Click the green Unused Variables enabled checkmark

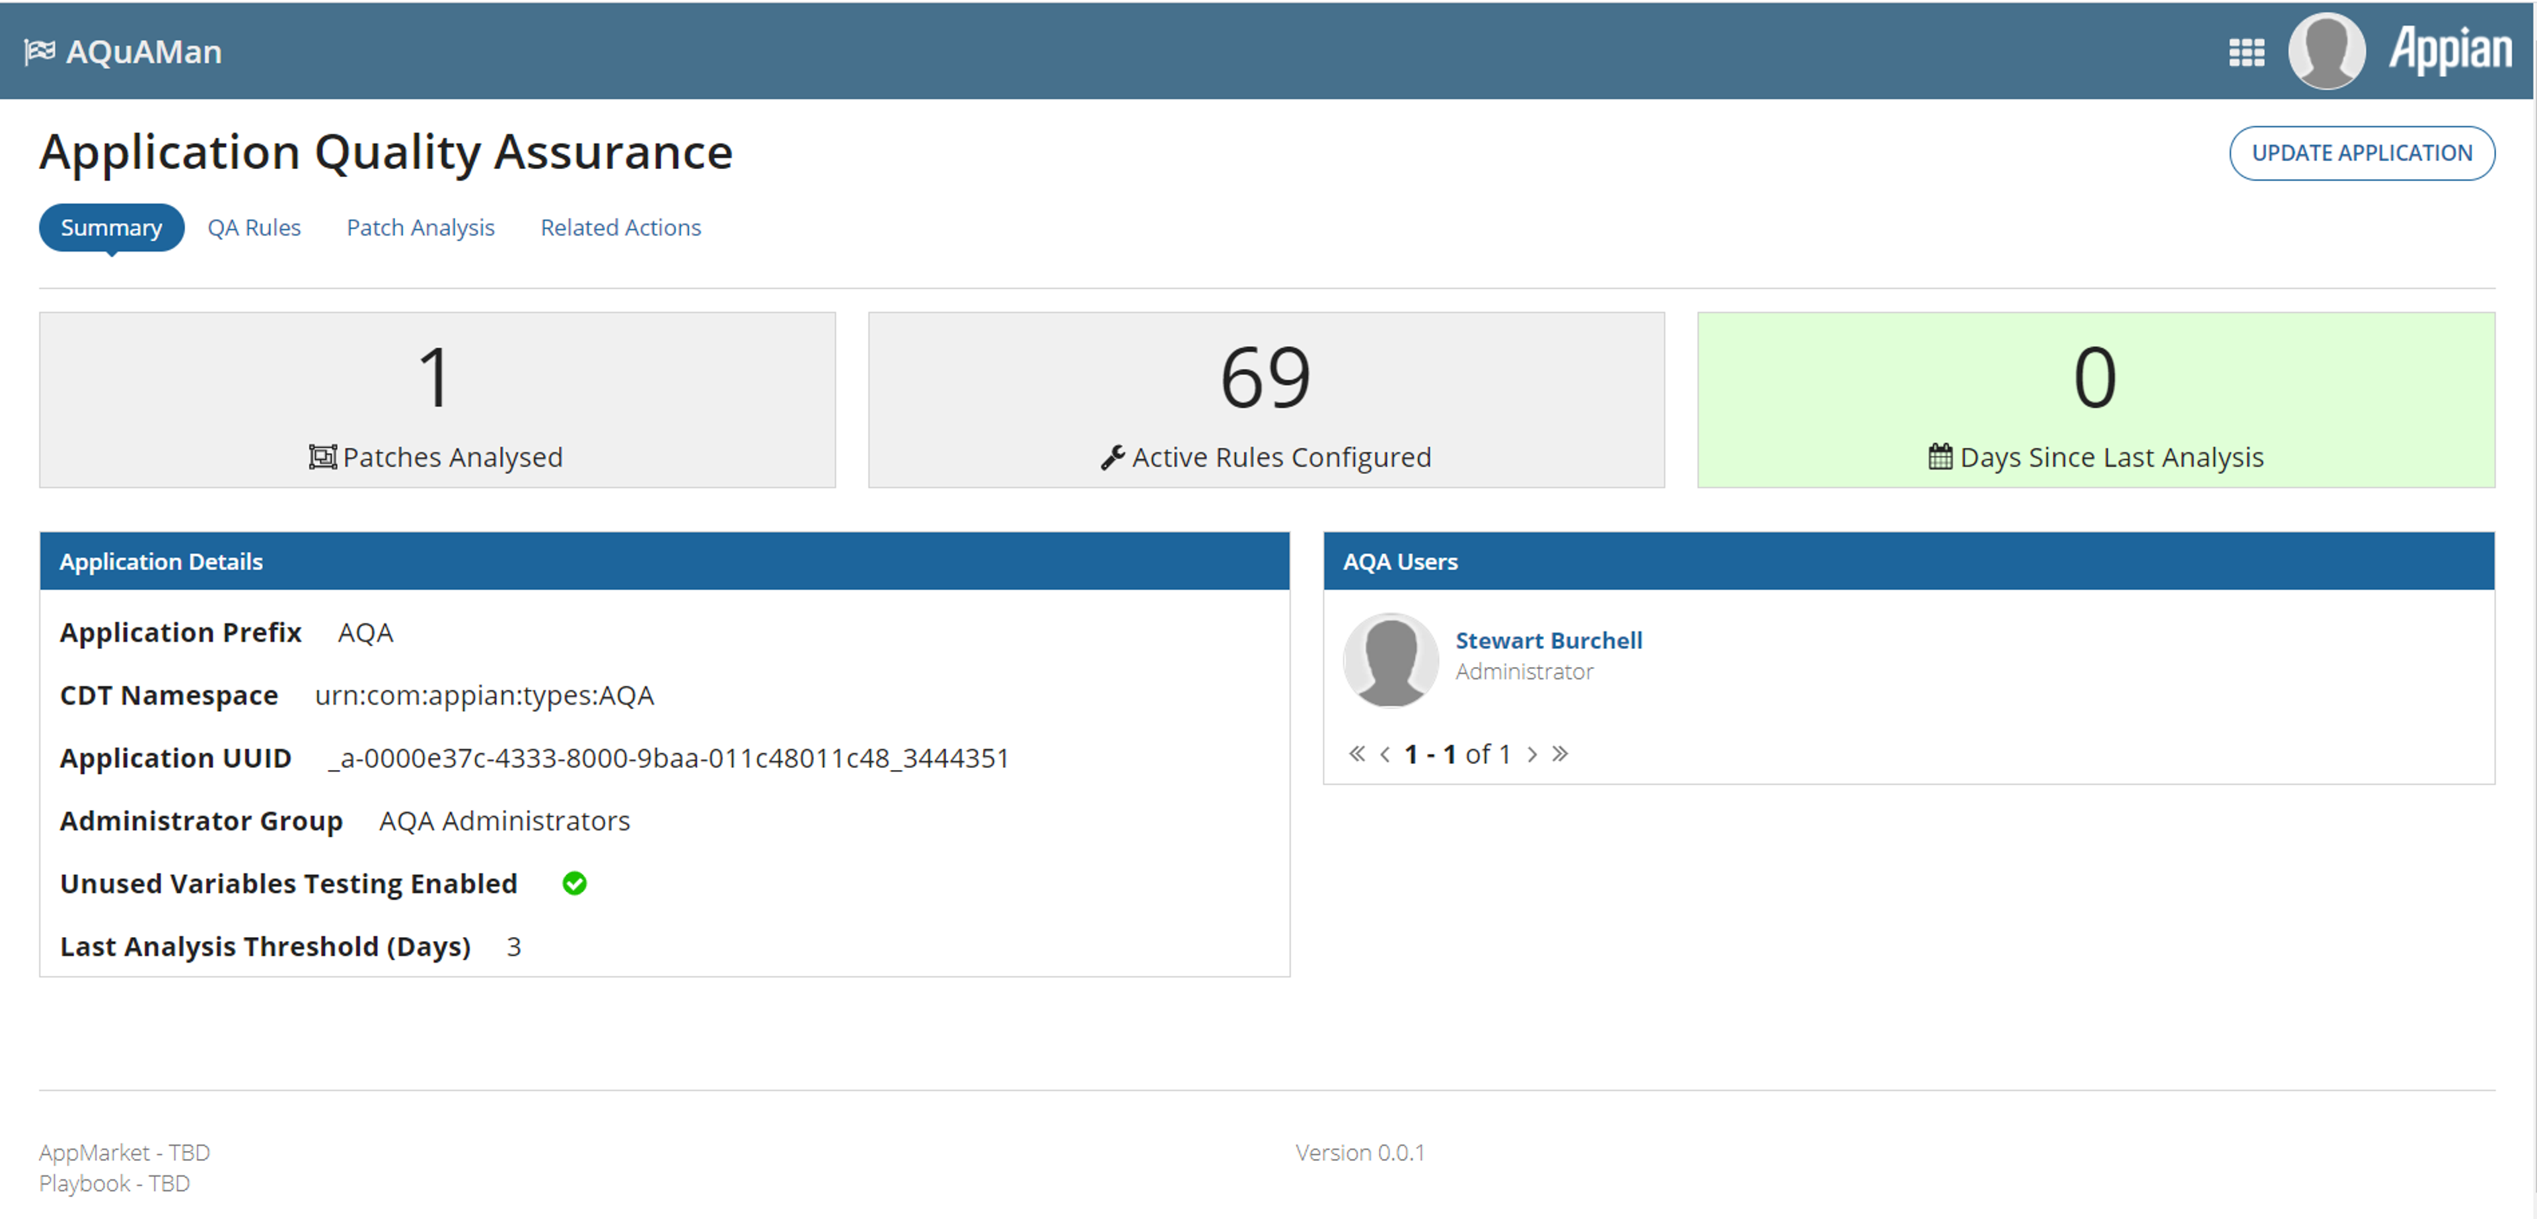(x=574, y=884)
